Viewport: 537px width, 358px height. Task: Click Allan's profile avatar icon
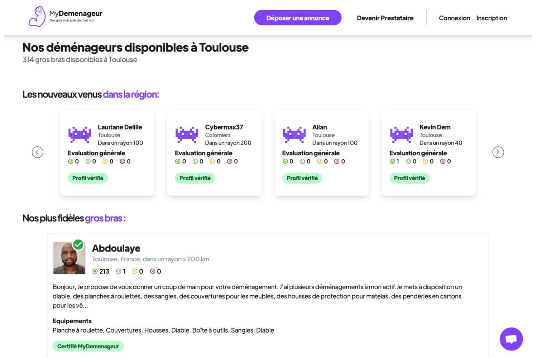[x=294, y=135]
